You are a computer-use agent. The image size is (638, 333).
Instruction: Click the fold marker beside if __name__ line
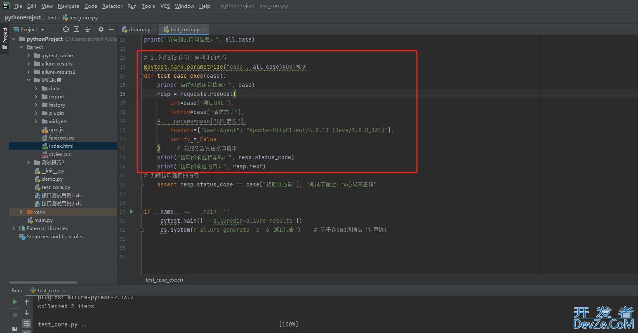point(141,212)
